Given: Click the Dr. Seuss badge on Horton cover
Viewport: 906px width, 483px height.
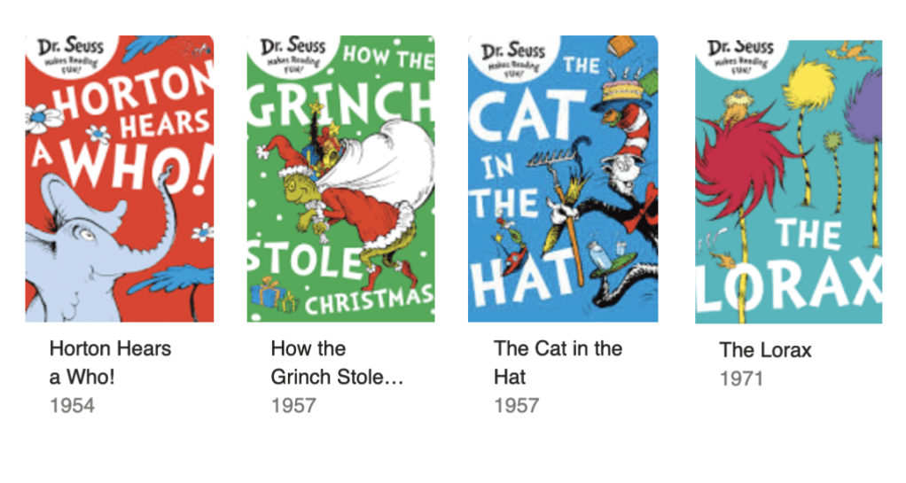Looking at the screenshot, I should click(x=66, y=52).
